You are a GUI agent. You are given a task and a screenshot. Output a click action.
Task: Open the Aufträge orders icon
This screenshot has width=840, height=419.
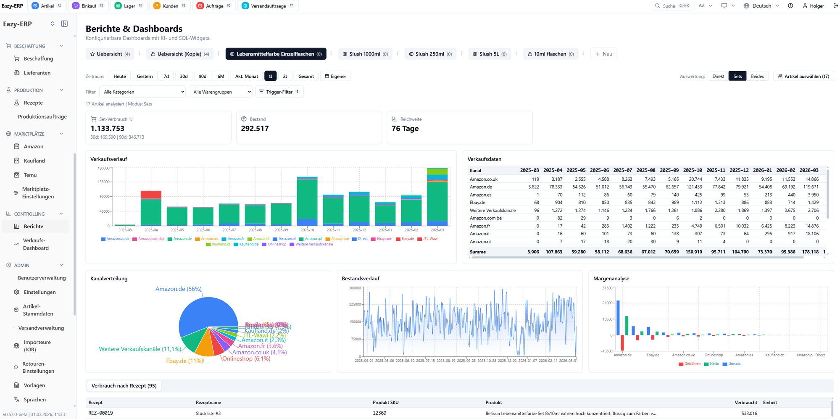200,6
